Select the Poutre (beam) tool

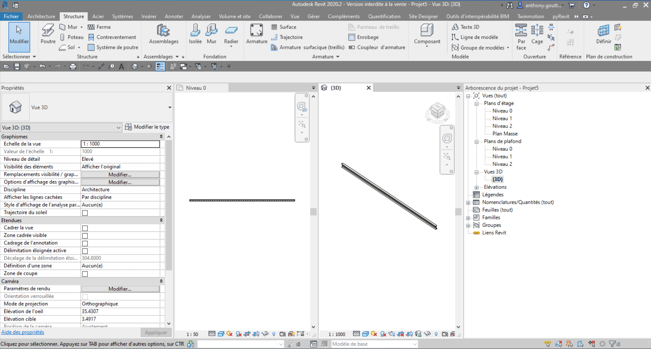pos(48,34)
